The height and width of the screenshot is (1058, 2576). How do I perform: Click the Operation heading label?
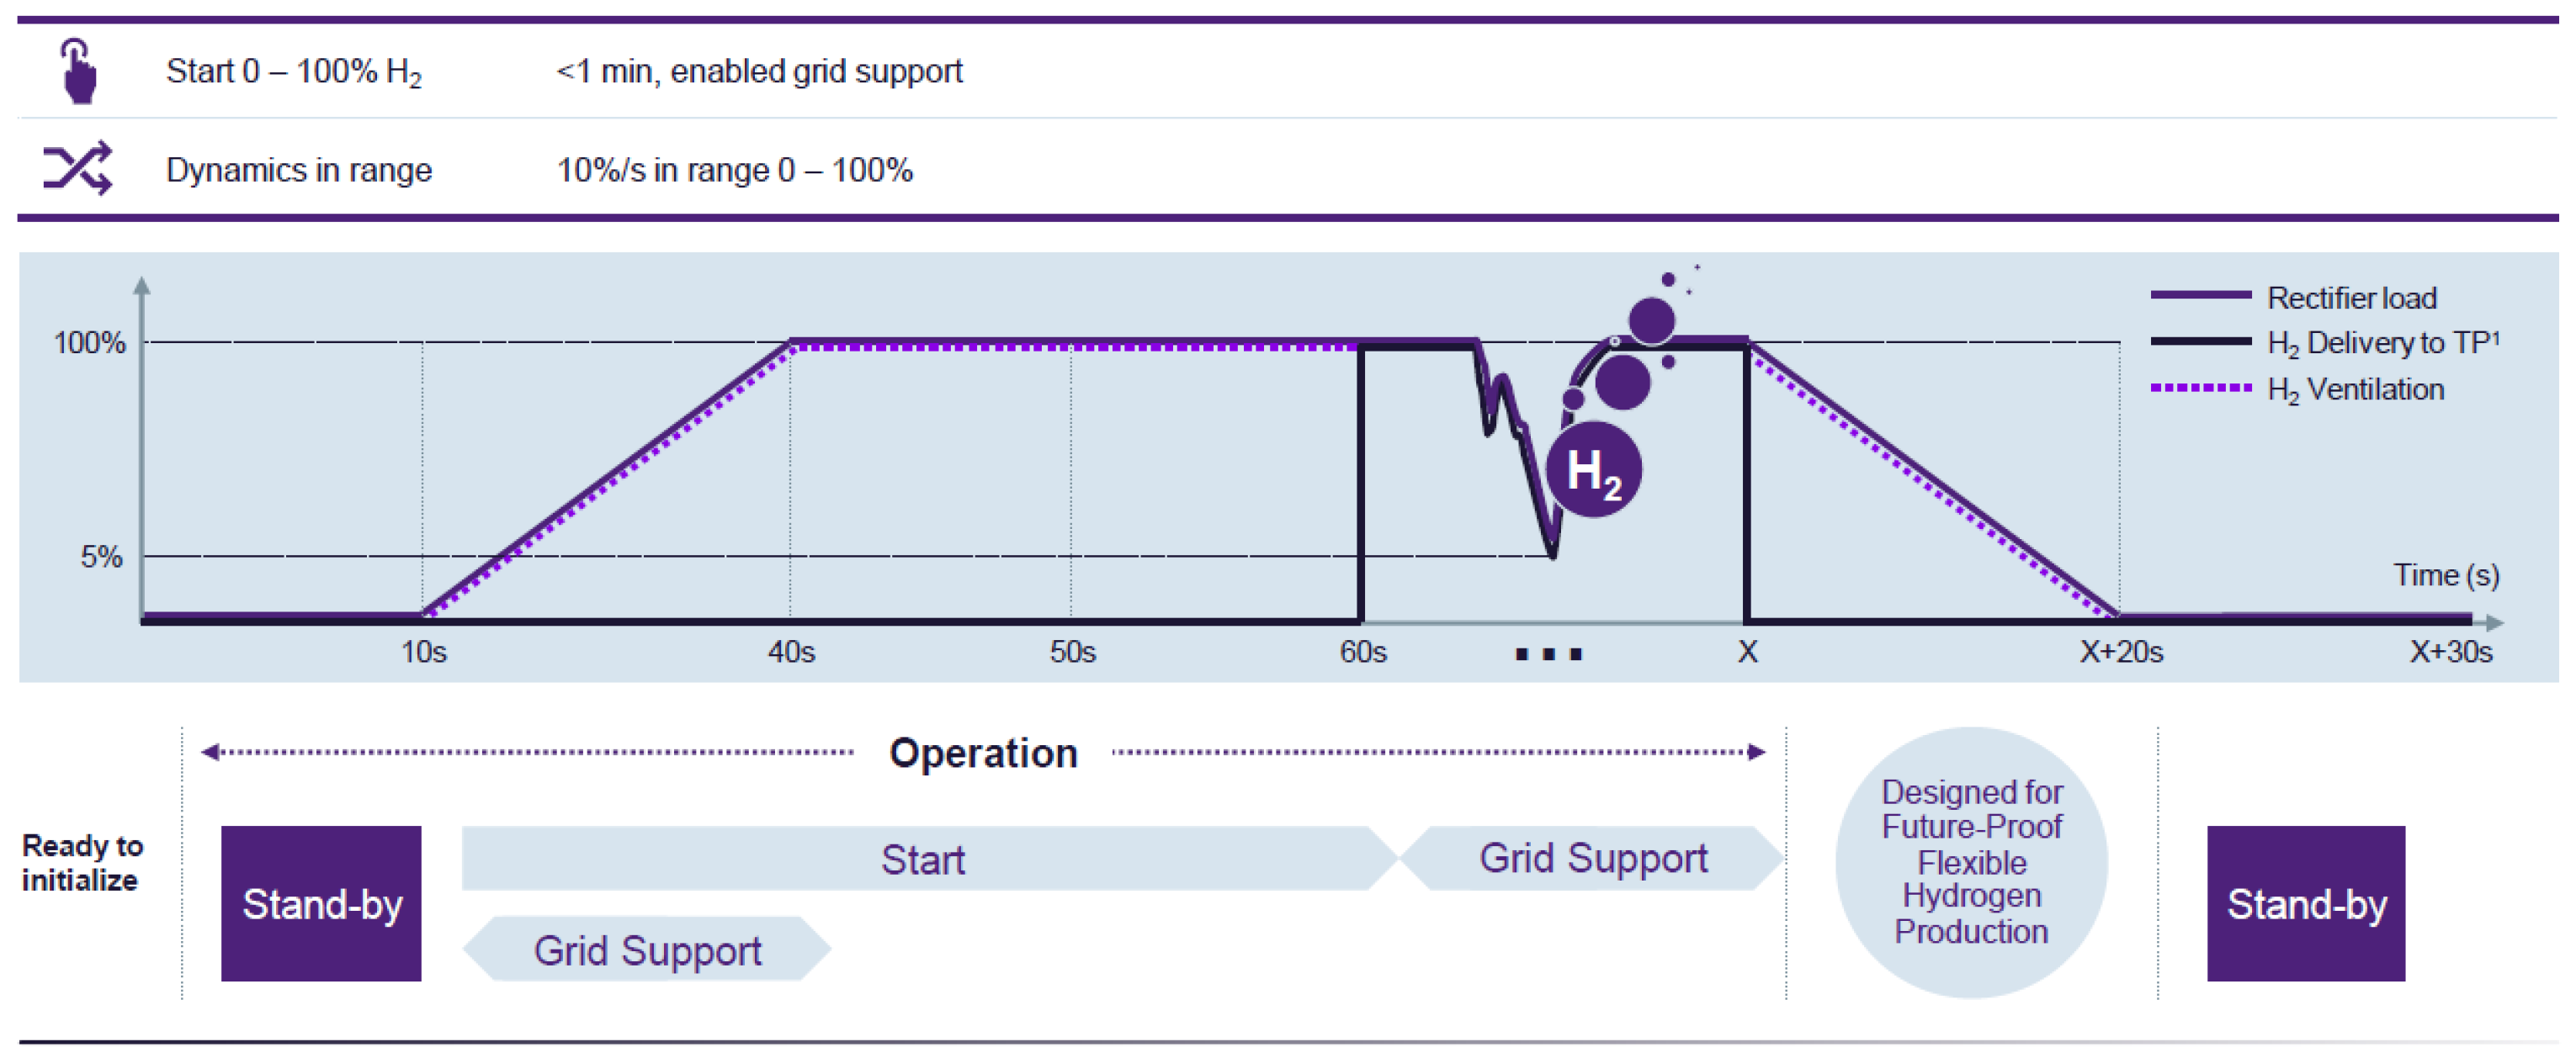[x=983, y=754]
